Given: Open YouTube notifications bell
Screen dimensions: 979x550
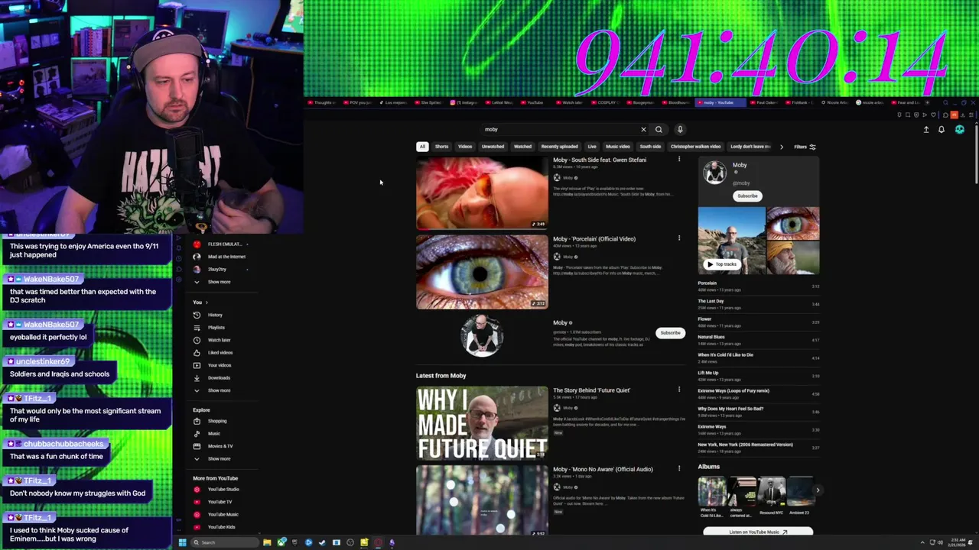Looking at the screenshot, I should 942,129.
